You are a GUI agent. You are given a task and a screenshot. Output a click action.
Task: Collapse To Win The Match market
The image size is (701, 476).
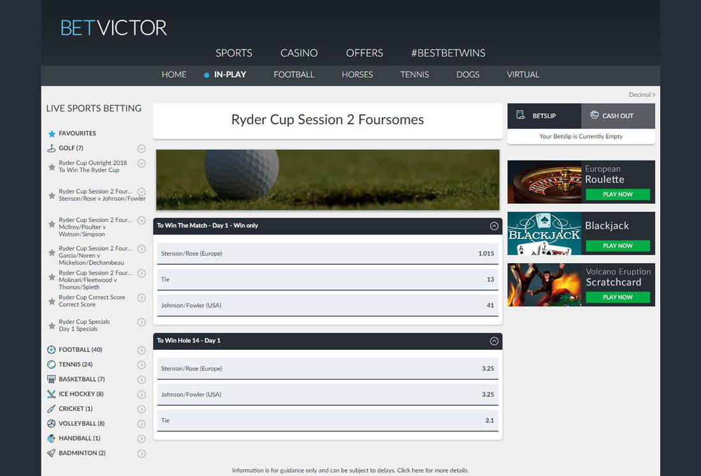click(494, 226)
